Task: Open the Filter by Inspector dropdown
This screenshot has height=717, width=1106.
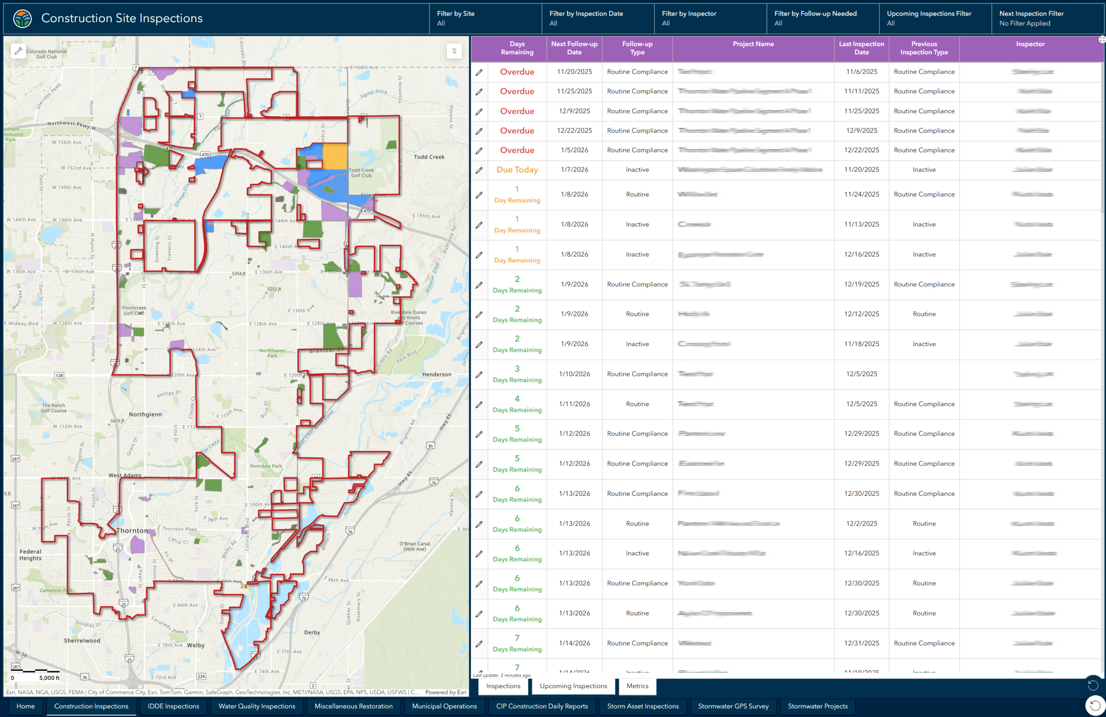Action: tap(710, 19)
